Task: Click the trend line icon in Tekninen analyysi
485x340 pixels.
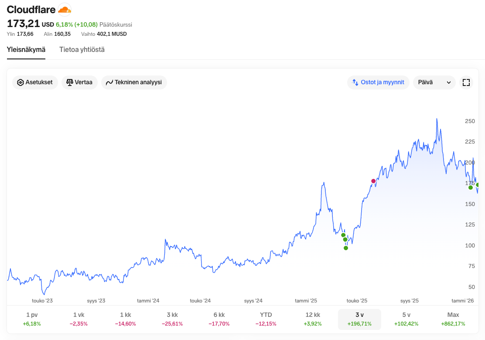Action: pos(109,82)
